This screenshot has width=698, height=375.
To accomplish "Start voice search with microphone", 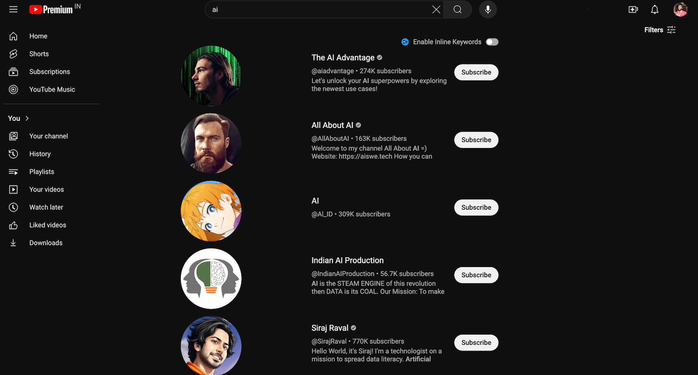I will point(488,9).
